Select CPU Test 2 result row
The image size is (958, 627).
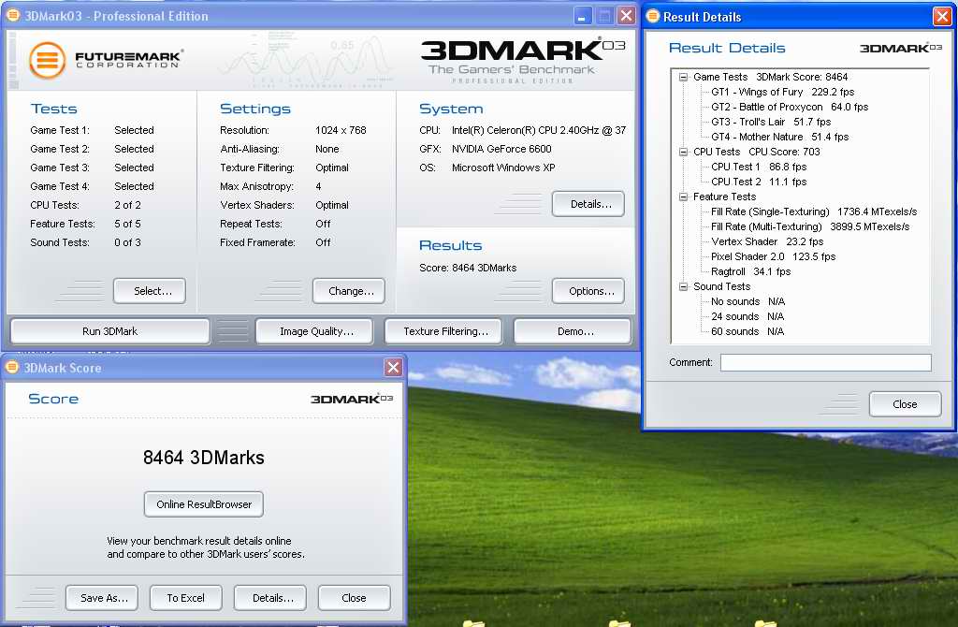coord(759,182)
